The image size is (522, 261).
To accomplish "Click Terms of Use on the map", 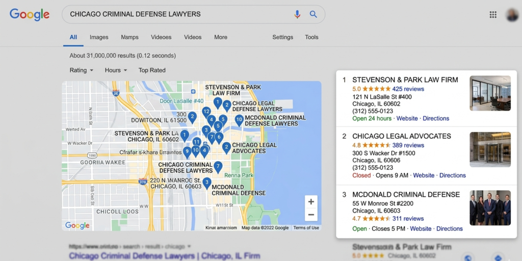I will pyautogui.click(x=306, y=228).
